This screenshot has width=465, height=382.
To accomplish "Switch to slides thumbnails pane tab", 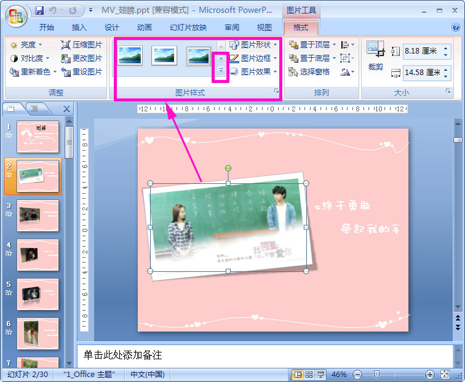I will click(x=12, y=109).
